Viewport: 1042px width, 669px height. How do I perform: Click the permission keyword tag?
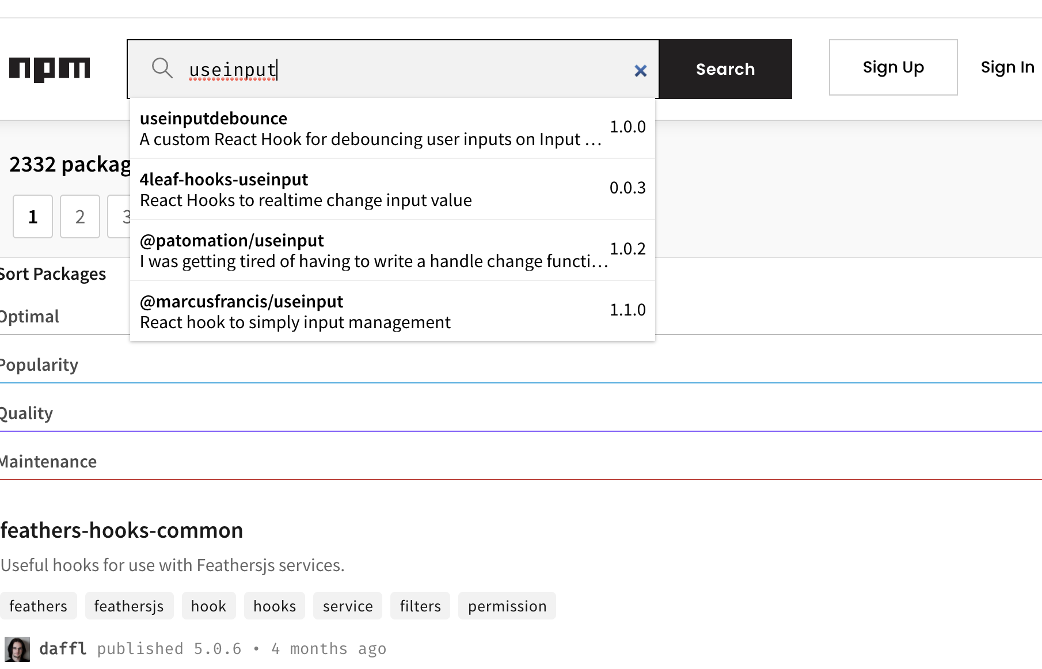click(x=507, y=606)
